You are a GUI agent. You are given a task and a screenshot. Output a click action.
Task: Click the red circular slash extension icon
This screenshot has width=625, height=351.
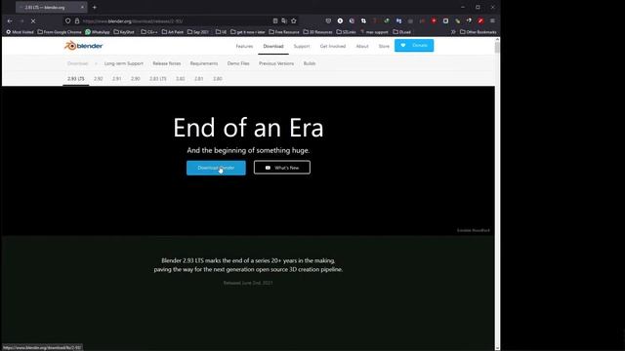(x=480, y=20)
